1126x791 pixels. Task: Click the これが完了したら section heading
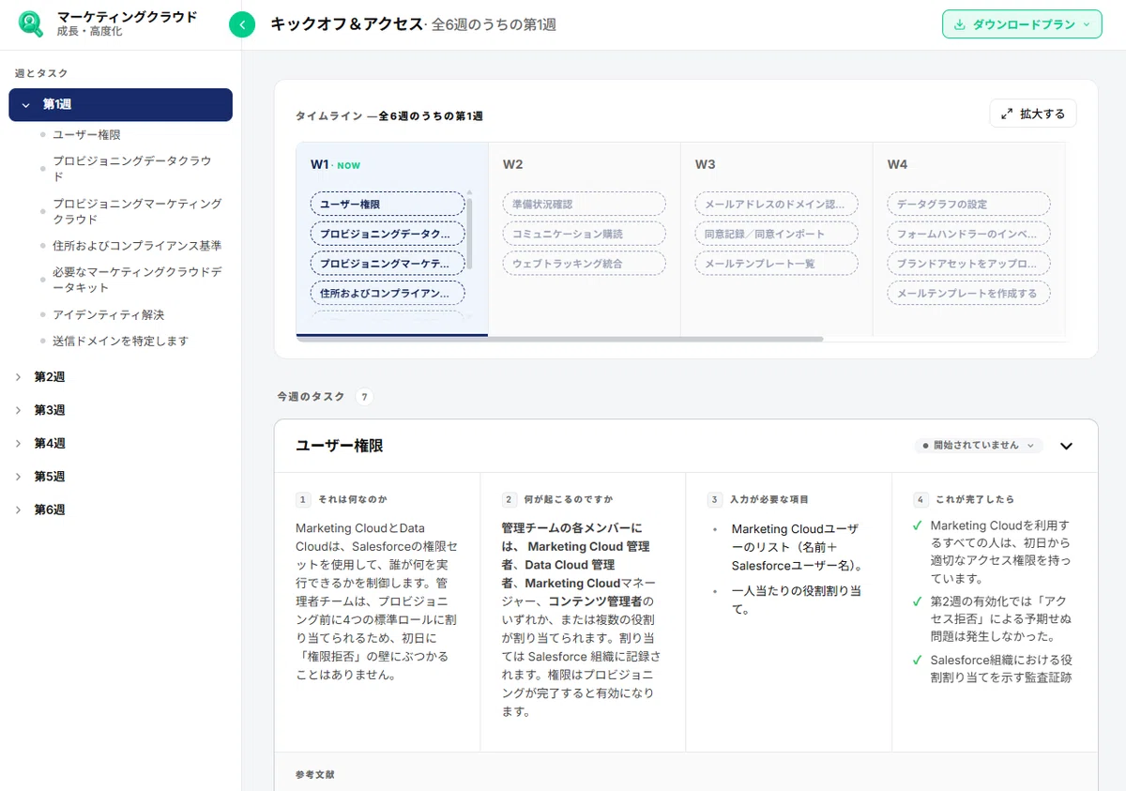pos(975,499)
